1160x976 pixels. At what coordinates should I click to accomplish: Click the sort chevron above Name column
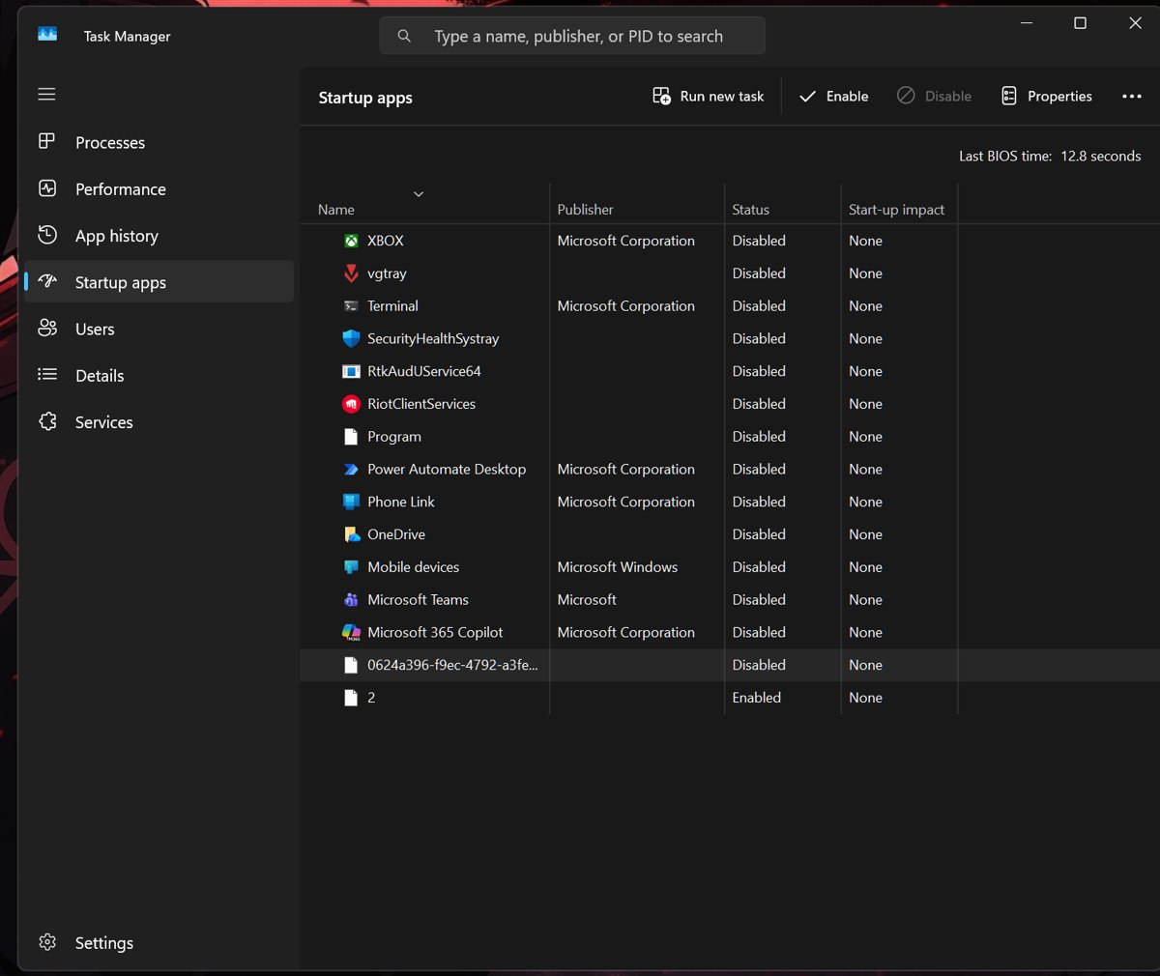[419, 194]
